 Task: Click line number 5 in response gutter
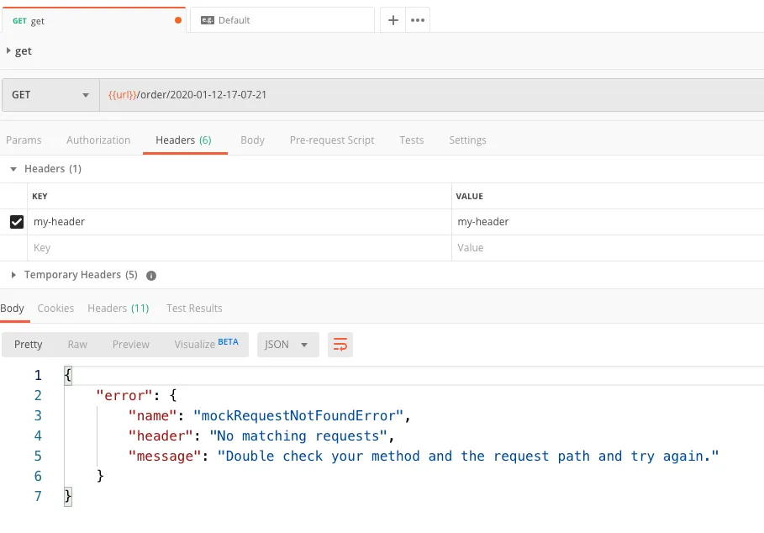click(x=38, y=456)
